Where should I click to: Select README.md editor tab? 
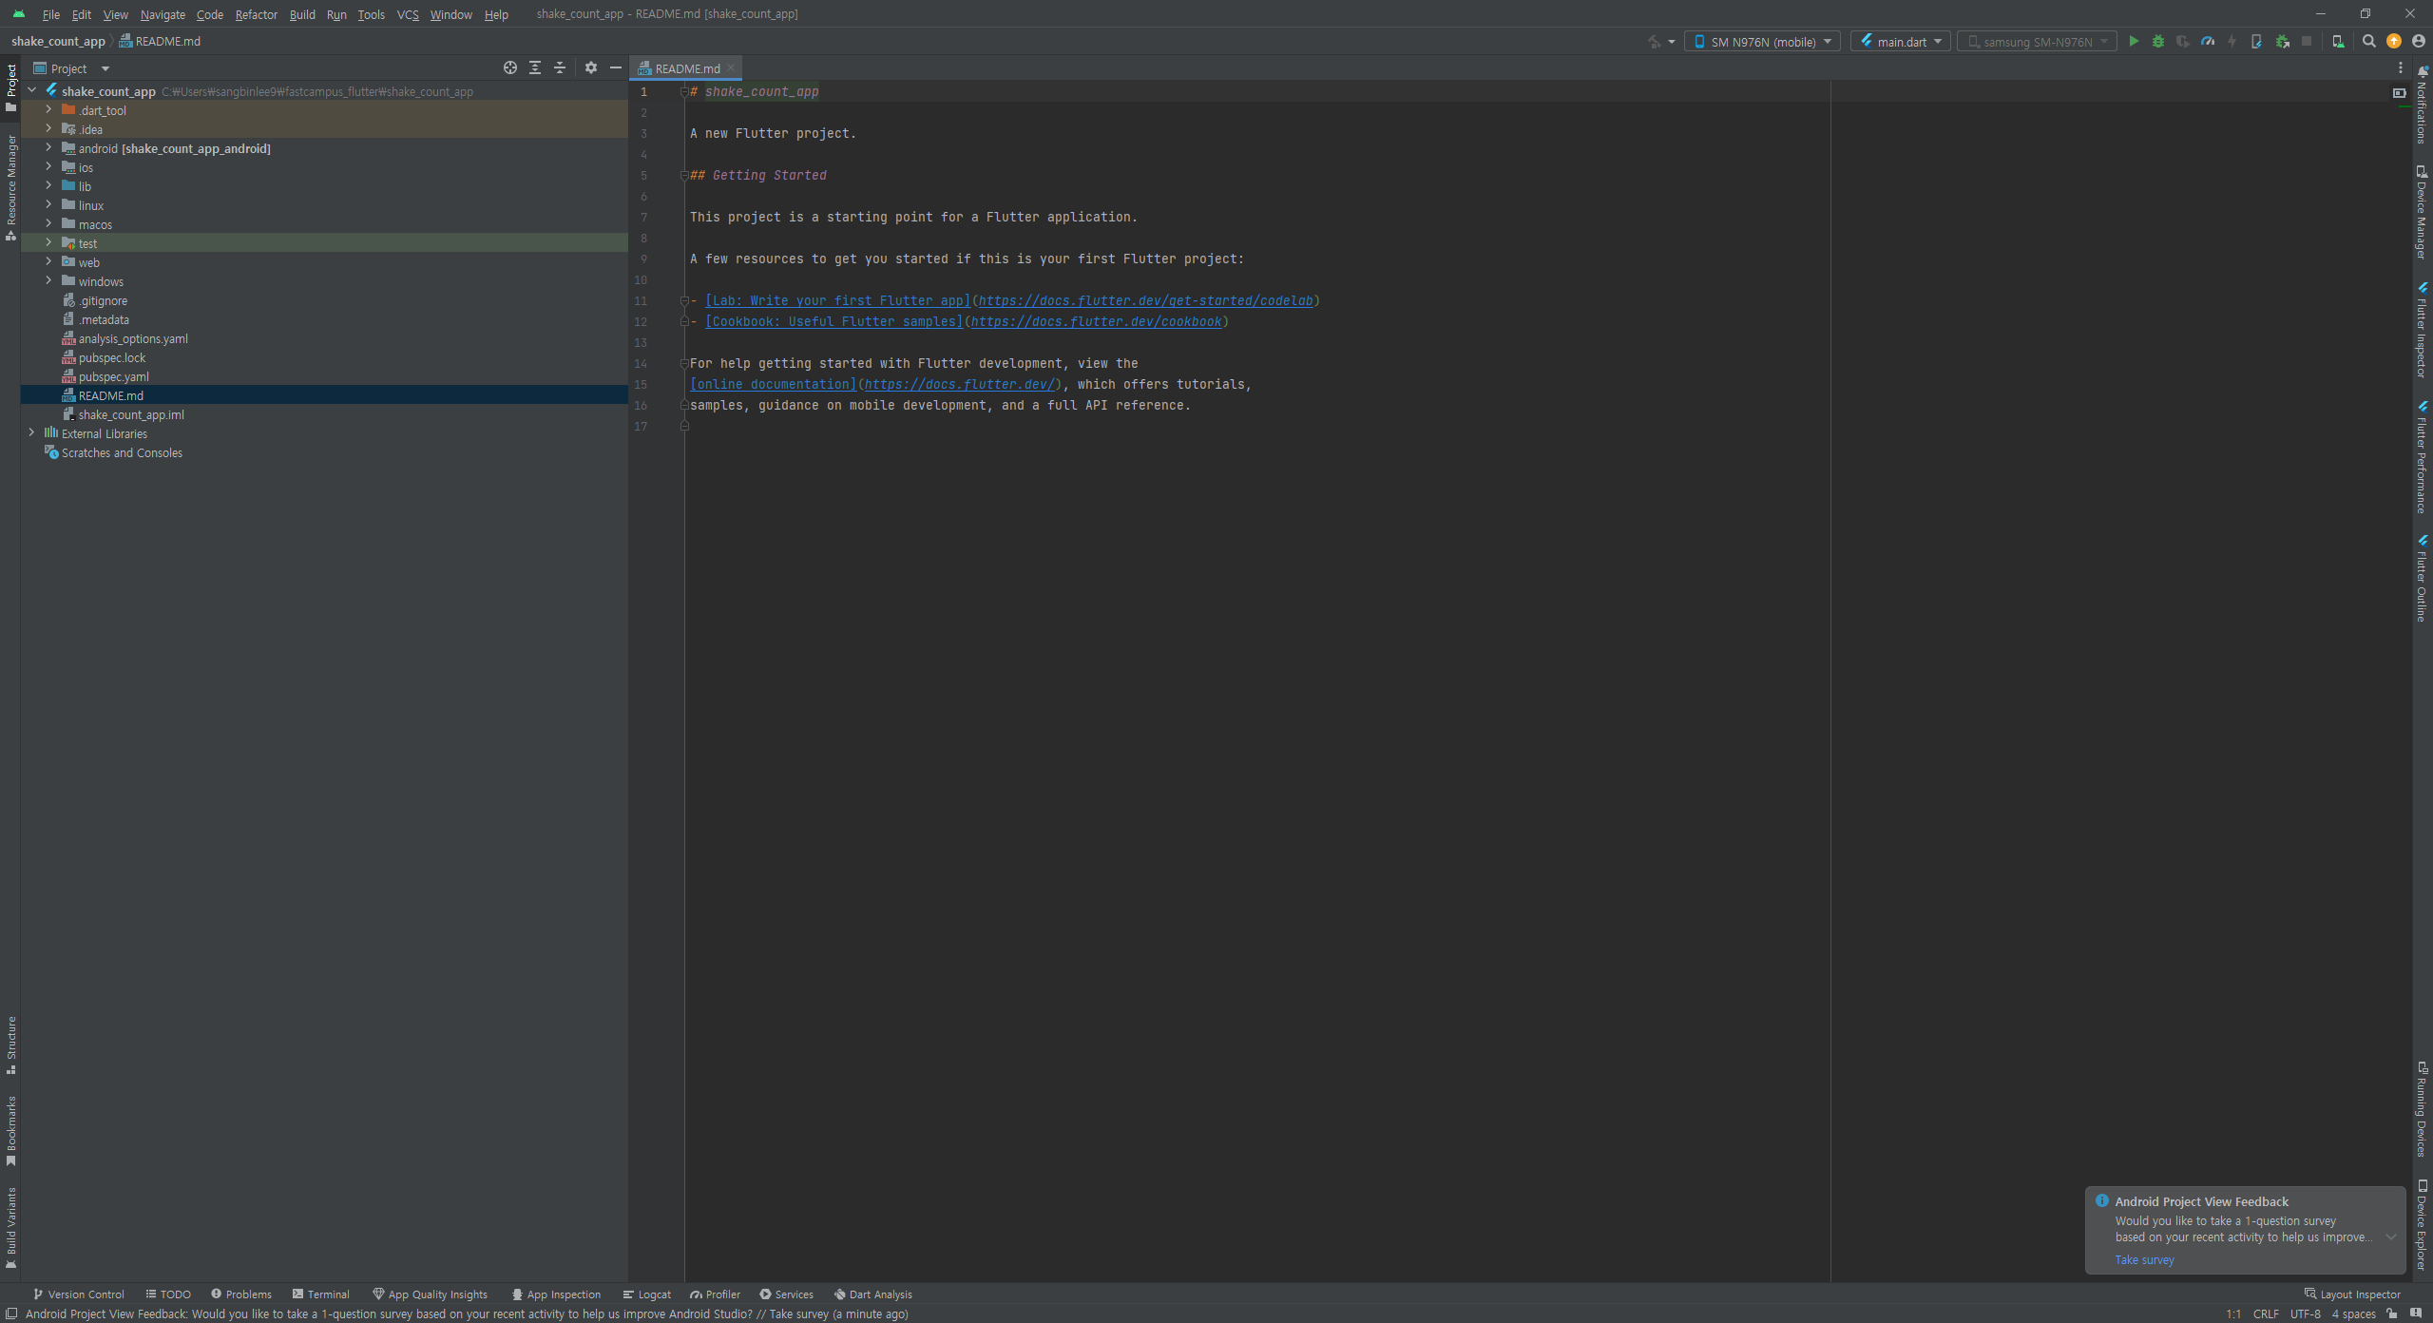coord(686,68)
